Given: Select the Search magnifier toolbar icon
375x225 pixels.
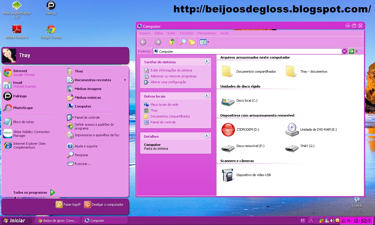Looking at the screenshot, I should coord(183,42).
